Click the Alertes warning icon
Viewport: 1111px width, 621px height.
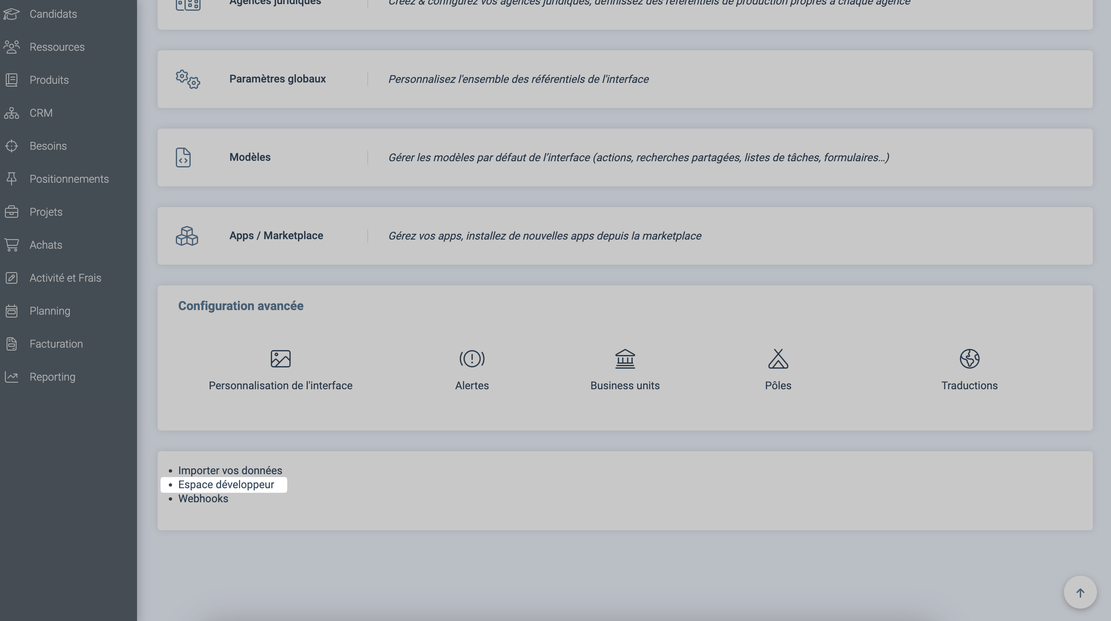pyautogui.click(x=472, y=359)
